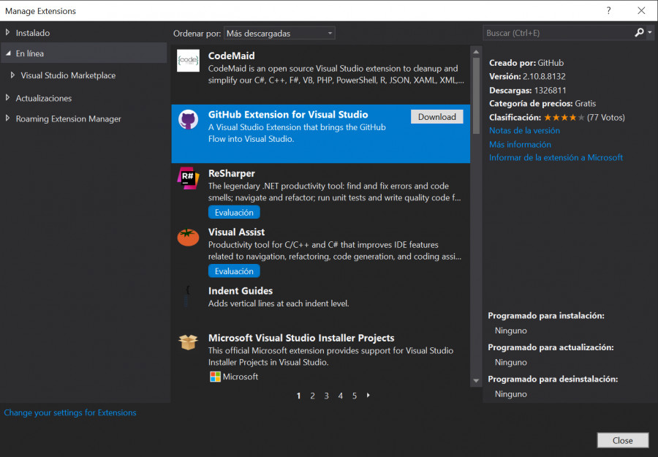
Task: Select Roaming Extension Manager
Action: 69,118
